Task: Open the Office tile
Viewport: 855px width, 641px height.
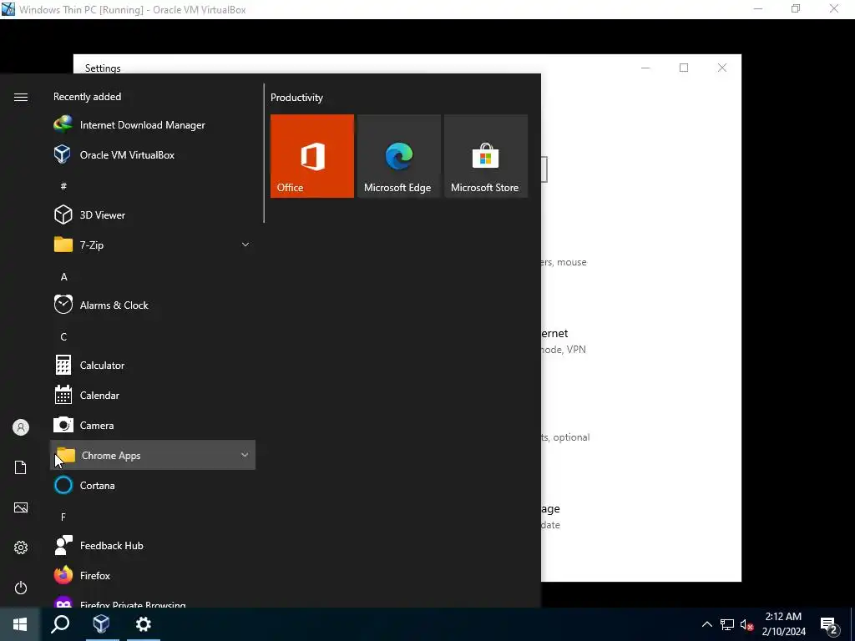Action: (x=312, y=156)
